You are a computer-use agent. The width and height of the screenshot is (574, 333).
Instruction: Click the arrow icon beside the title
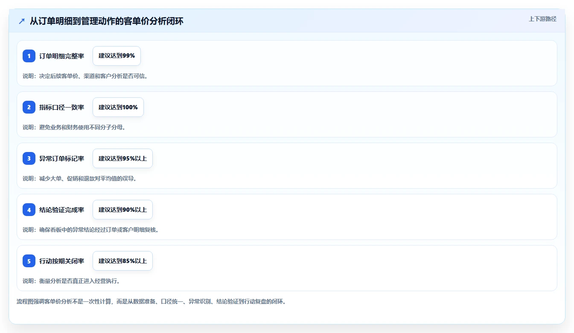click(x=22, y=21)
